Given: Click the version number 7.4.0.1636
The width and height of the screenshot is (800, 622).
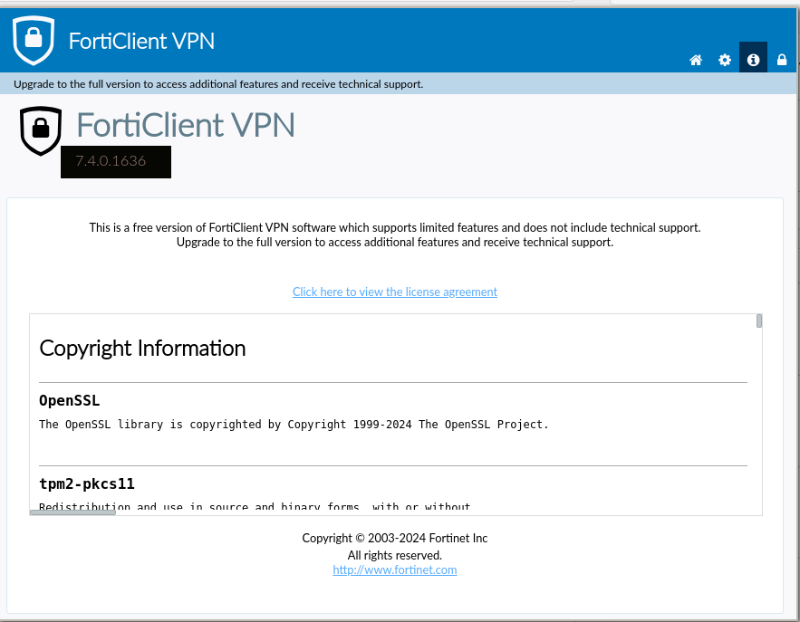Looking at the screenshot, I should (x=111, y=161).
